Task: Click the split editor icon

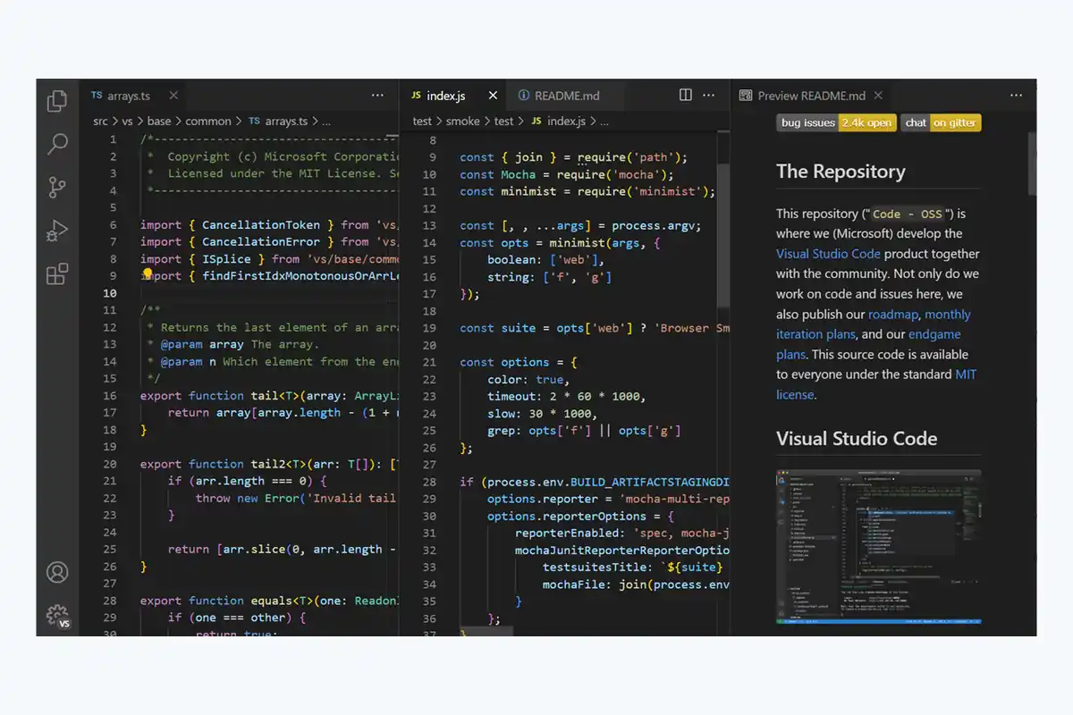Action: click(x=686, y=96)
